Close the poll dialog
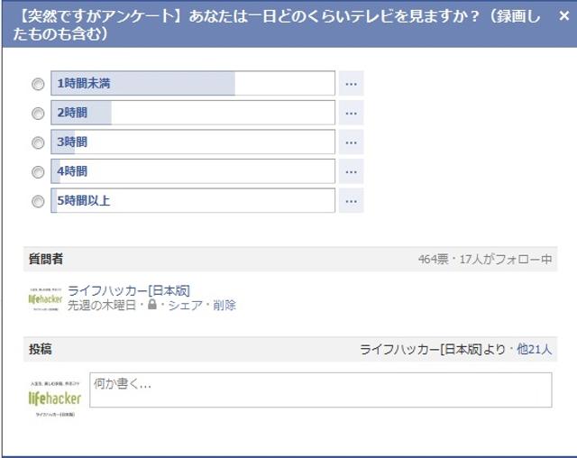577x458 pixels. (563, 15)
